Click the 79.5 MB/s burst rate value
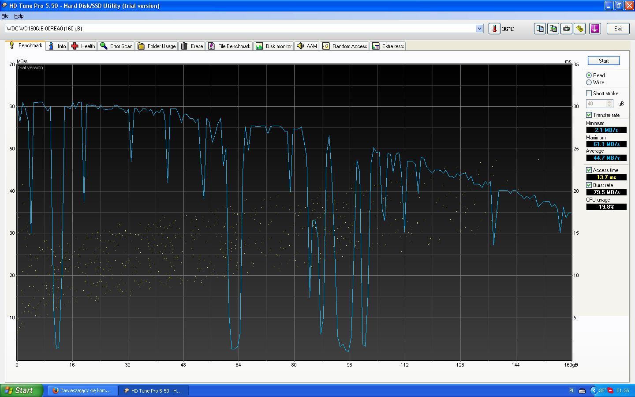 click(606, 192)
